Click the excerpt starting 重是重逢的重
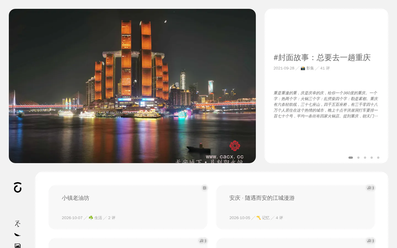 326,104
